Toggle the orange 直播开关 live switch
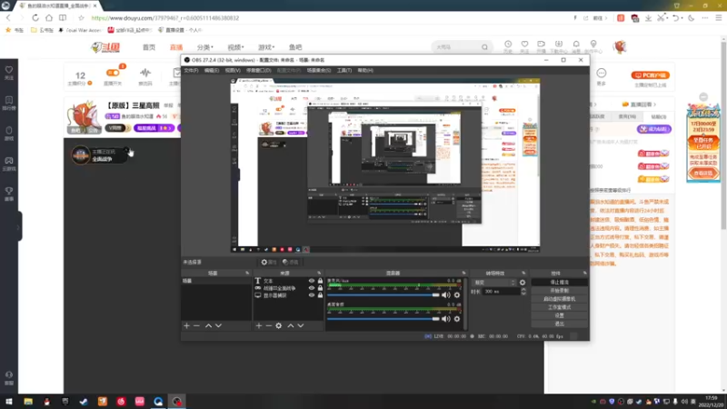Image resolution: width=727 pixels, height=409 pixels. tap(113, 73)
